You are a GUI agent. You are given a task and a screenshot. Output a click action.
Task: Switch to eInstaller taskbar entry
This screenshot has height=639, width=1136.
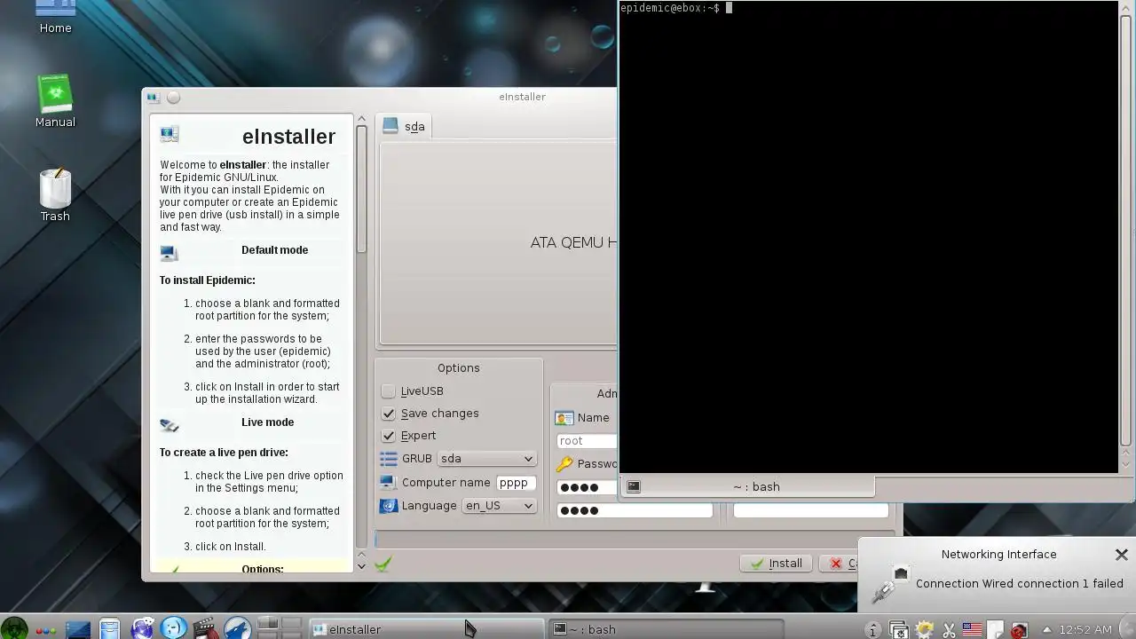click(426, 629)
